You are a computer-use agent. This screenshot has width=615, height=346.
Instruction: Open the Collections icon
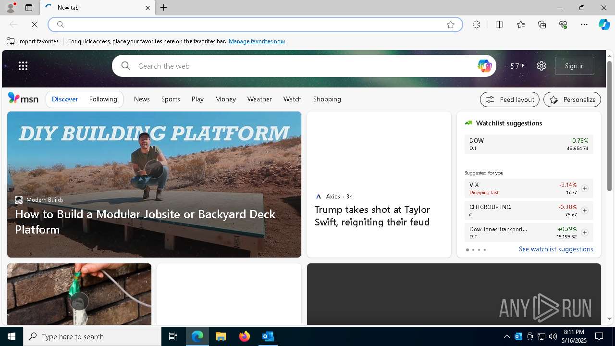(x=542, y=25)
